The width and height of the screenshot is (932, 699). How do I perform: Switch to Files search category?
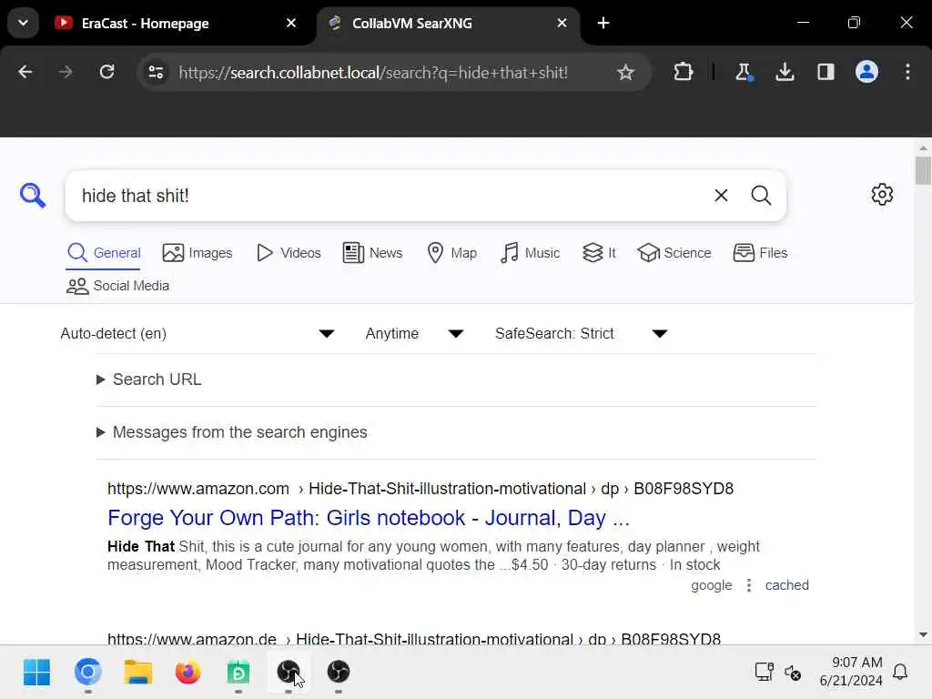point(760,253)
